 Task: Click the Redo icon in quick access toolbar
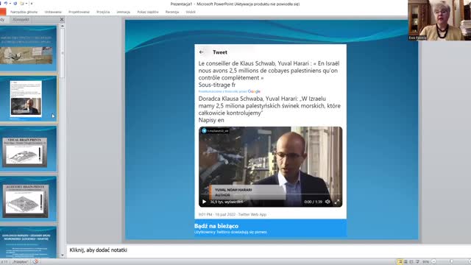15,4
